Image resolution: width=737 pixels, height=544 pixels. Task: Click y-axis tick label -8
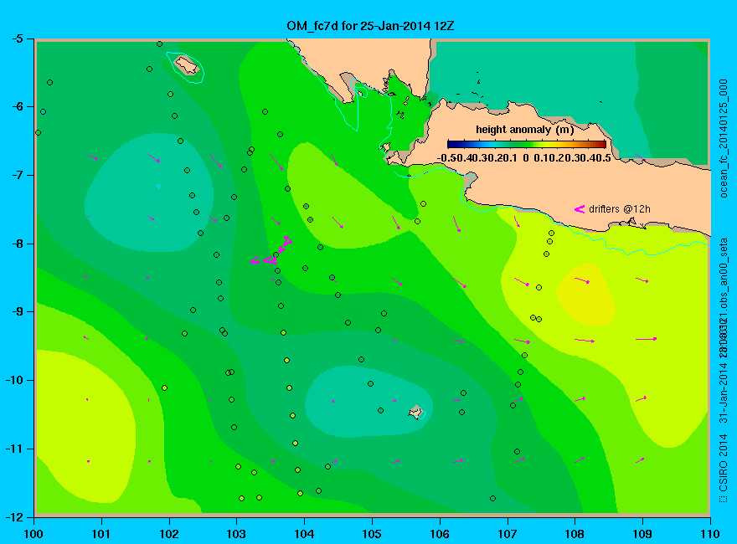[x=16, y=244]
